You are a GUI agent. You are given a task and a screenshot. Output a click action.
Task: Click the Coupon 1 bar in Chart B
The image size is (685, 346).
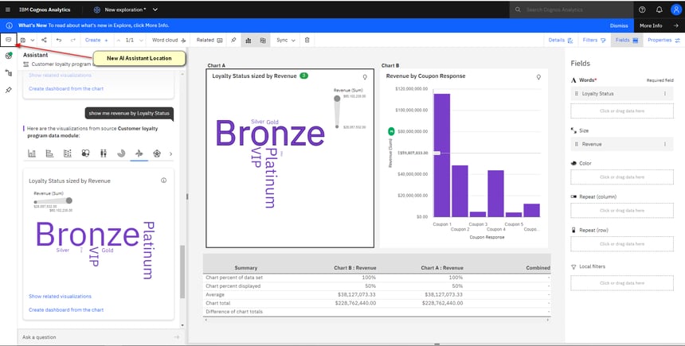click(442, 155)
